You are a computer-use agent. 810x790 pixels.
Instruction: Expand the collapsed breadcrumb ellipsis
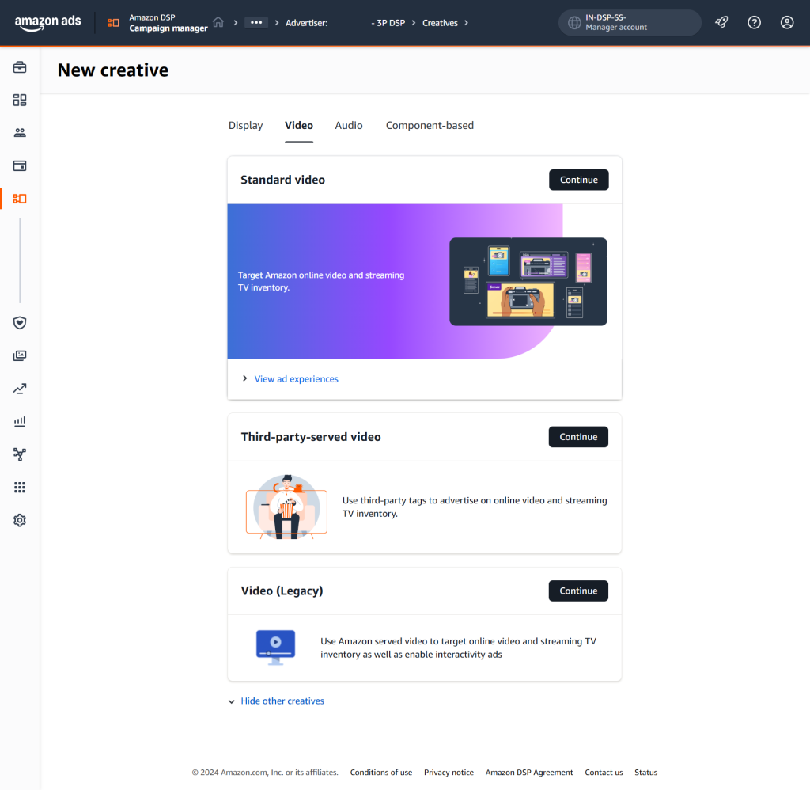coord(256,22)
